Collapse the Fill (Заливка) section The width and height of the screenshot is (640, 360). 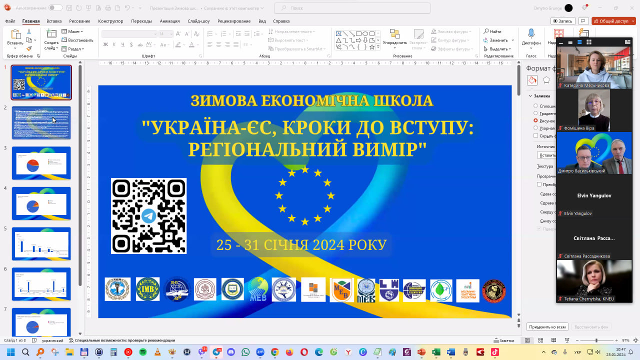pos(530,96)
